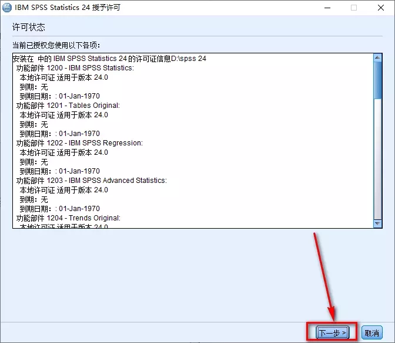Click the scrollbar down arrow
The height and width of the screenshot is (343, 395).
378,223
